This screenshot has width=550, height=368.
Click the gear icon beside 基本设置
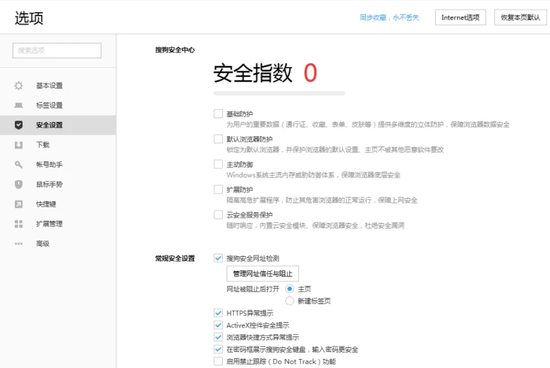(19, 86)
